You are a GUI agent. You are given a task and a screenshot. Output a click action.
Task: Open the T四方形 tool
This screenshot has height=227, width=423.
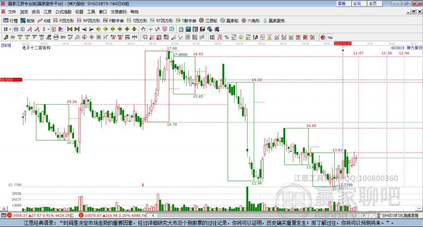[137, 21]
